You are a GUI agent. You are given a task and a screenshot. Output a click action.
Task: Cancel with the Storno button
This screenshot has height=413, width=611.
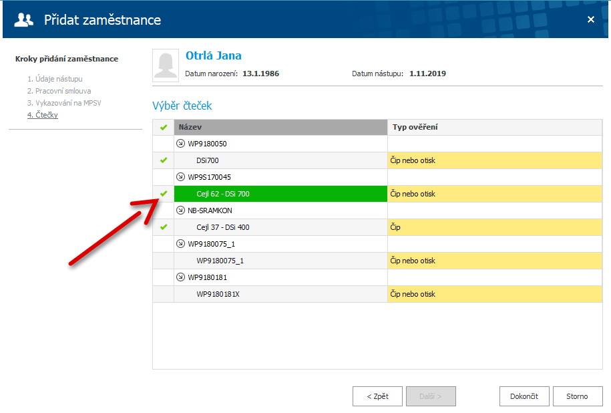point(578,396)
